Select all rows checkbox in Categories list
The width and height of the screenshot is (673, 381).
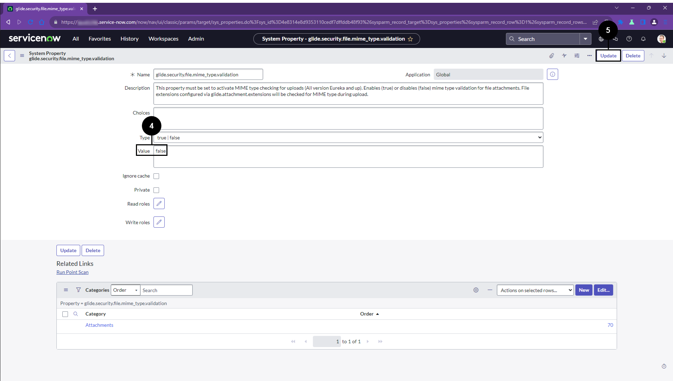coord(65,314)
